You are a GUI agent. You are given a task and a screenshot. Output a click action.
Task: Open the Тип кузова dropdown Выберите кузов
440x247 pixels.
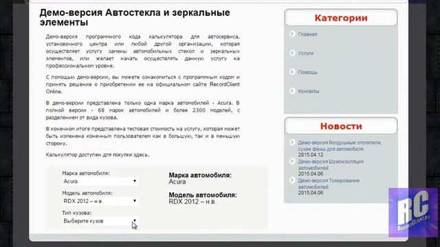tap(100, 221)
